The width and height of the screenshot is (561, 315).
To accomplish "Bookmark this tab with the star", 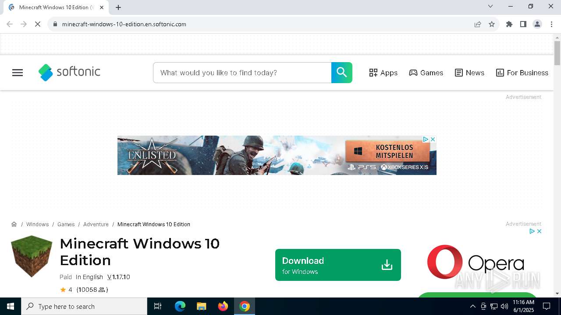I will coord(492,24).
